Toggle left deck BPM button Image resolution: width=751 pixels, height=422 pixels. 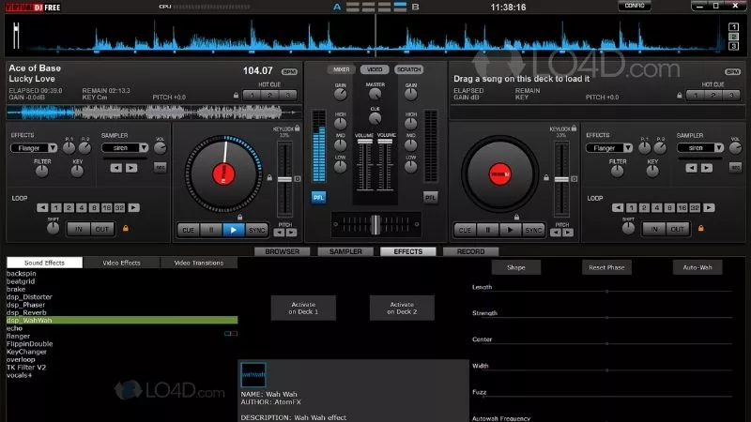tap(289, 72)
